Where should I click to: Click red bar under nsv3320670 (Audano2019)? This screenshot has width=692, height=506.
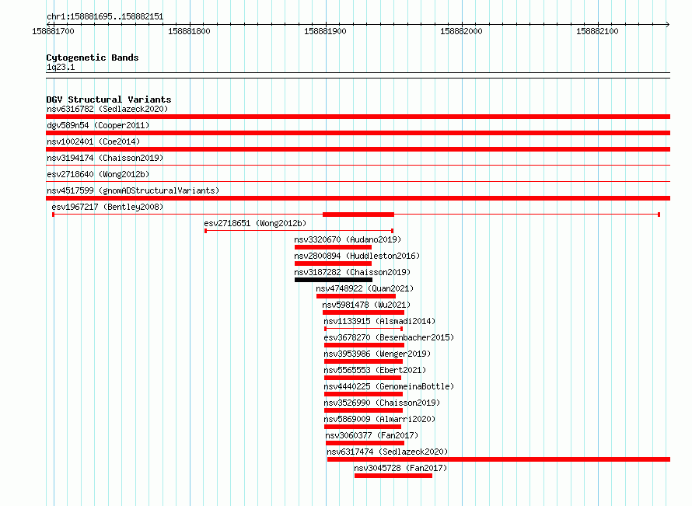tap(333, 247)
